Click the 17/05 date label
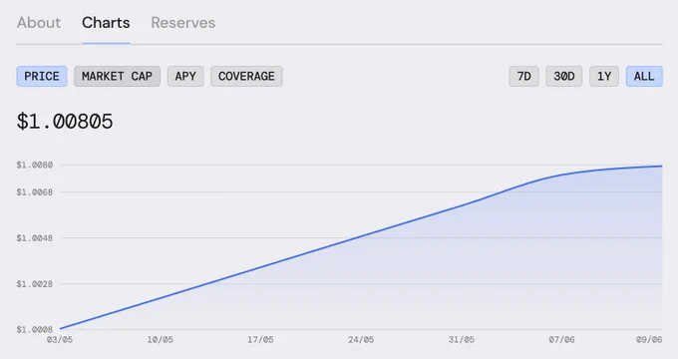The width and height of the screenshot is (678, 359). pyautogui.click(x=260, y=340)
